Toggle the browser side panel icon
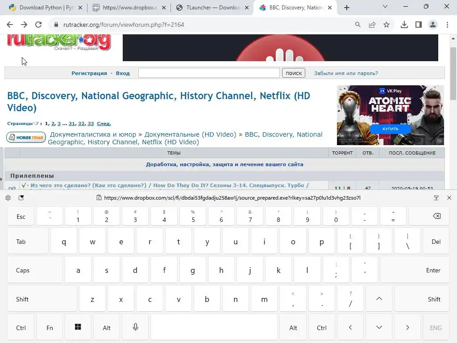Image resolution: width=457 pixels, height=343 pixels. click(419, 25)
